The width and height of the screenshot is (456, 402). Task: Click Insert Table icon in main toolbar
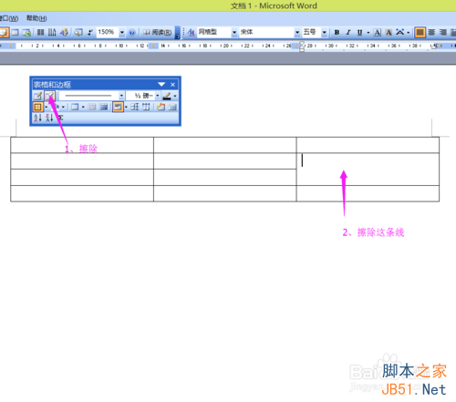(15, 32)
